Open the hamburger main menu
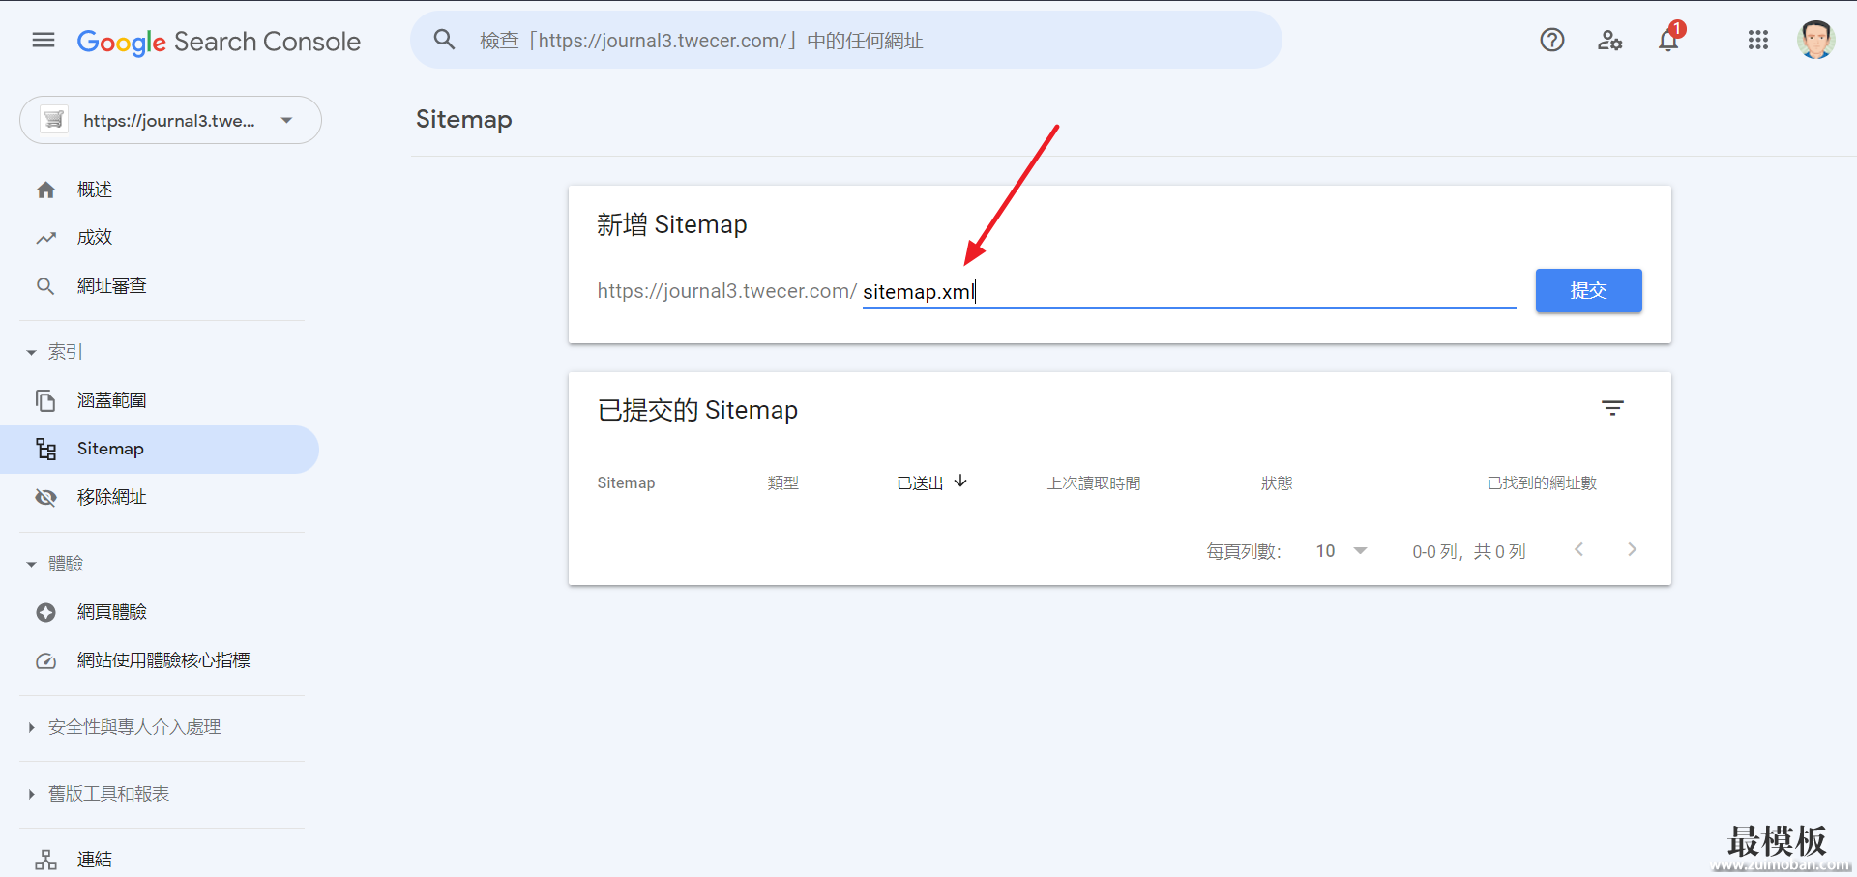 click(x=44, y=41)
